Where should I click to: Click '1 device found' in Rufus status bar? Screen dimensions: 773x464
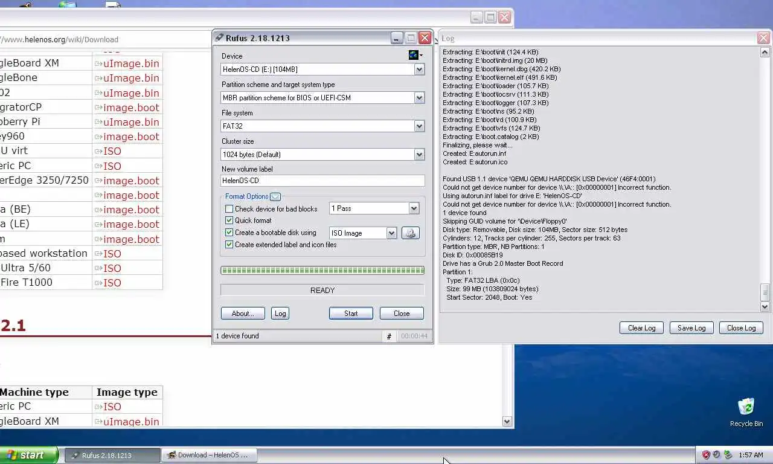coord(237,336)
